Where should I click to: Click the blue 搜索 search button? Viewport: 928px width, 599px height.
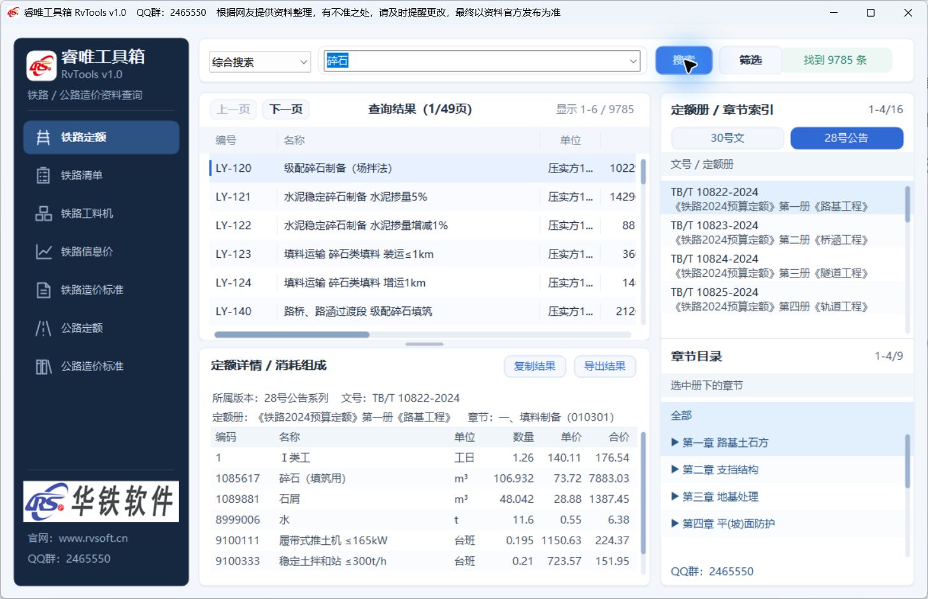click(x=684, y=60)
